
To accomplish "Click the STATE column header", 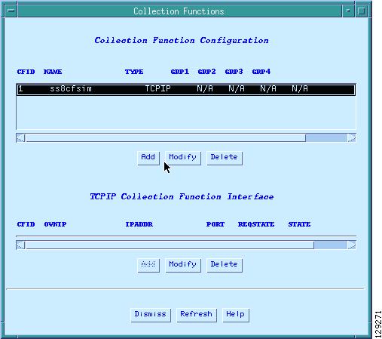I will [x=299, y=224].
